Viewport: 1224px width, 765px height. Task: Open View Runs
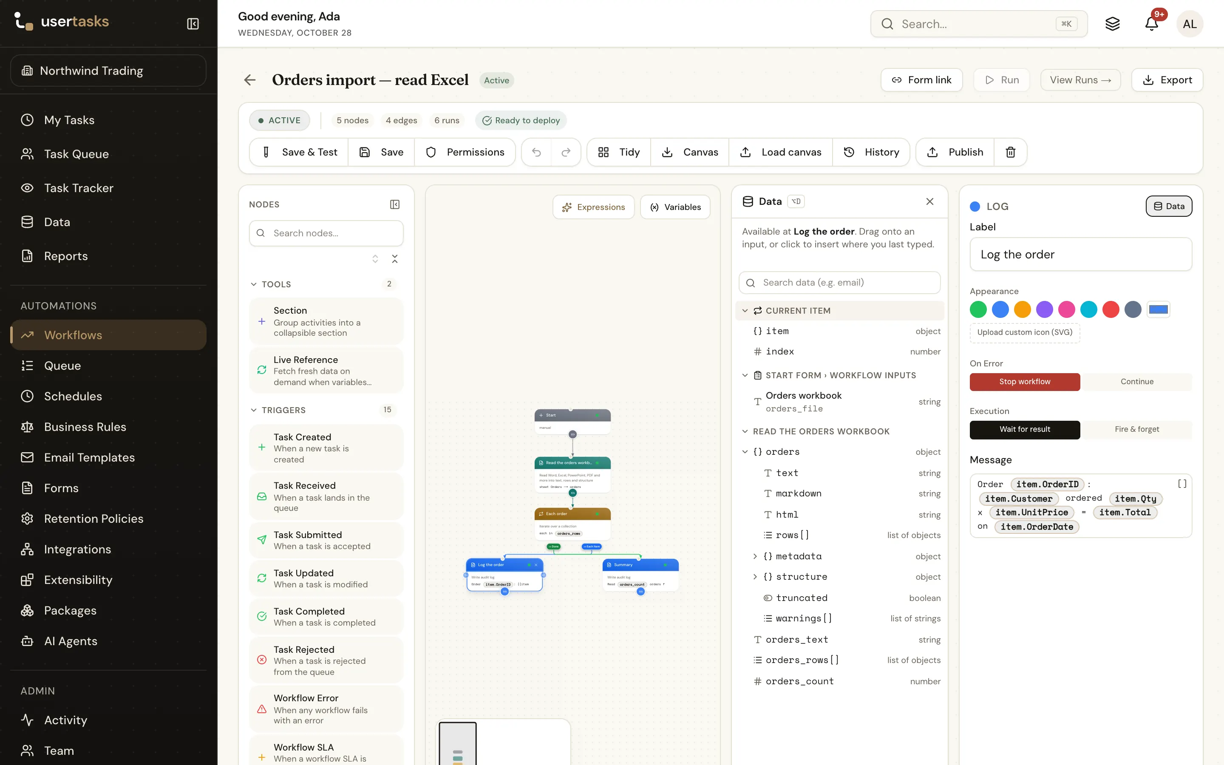(1080, 80)
